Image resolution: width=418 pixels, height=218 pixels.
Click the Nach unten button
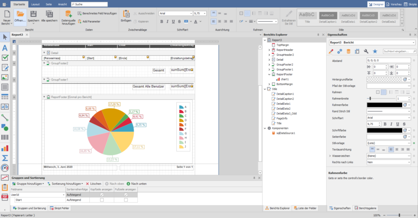[137, 184]
